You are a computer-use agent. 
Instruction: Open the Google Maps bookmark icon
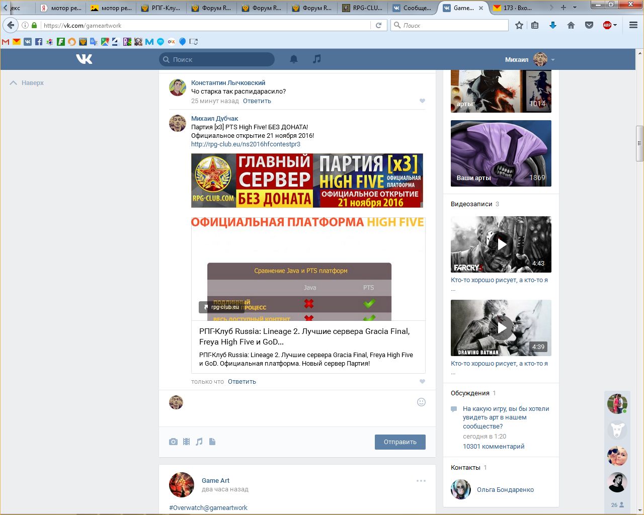click(105, 42)
